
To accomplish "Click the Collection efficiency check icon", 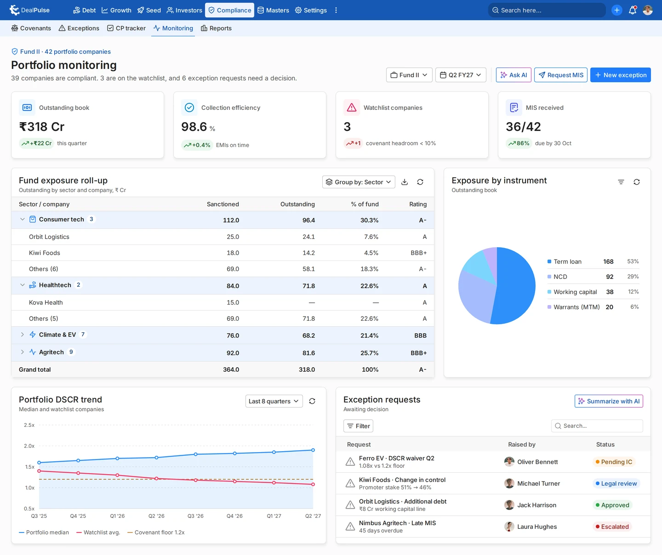I will (189, 108).
